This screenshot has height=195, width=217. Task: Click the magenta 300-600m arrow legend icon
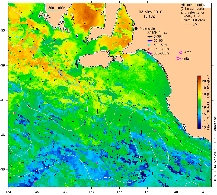point(150,53)
